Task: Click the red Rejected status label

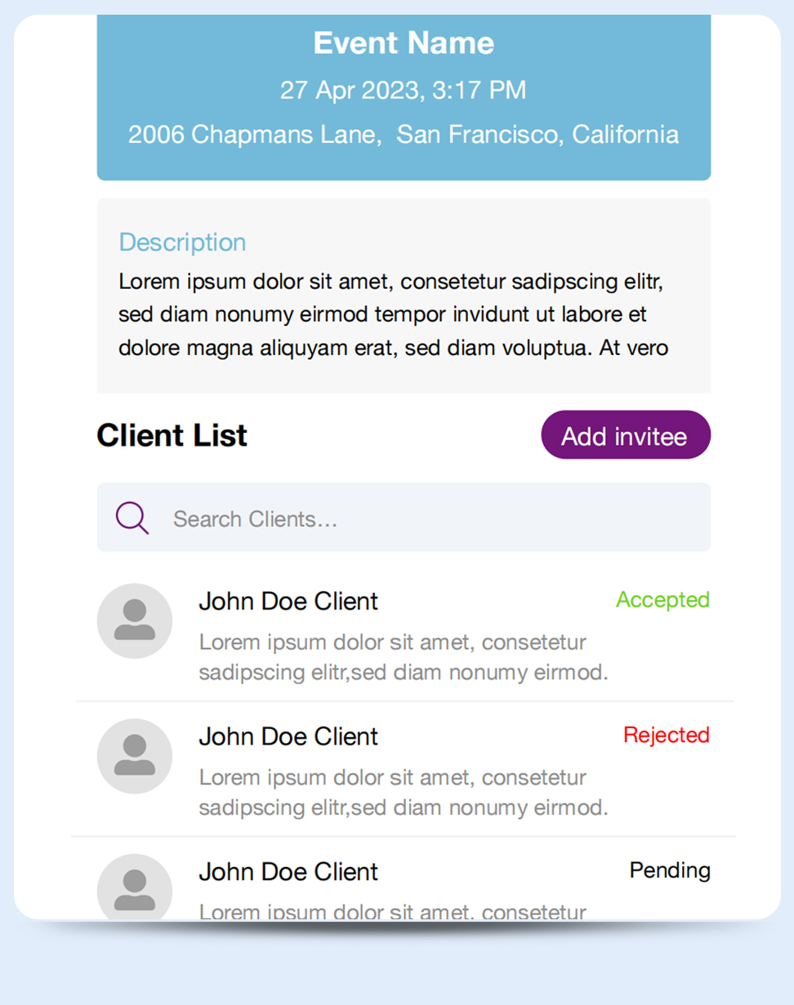Action: 666,735
